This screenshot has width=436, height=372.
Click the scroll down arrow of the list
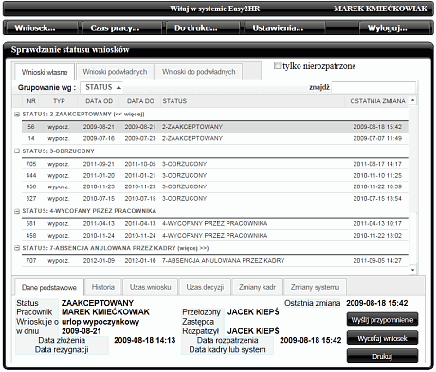click(x=412, y=270)
